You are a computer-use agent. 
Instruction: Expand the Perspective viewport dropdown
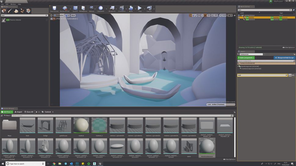click(58, 15)
